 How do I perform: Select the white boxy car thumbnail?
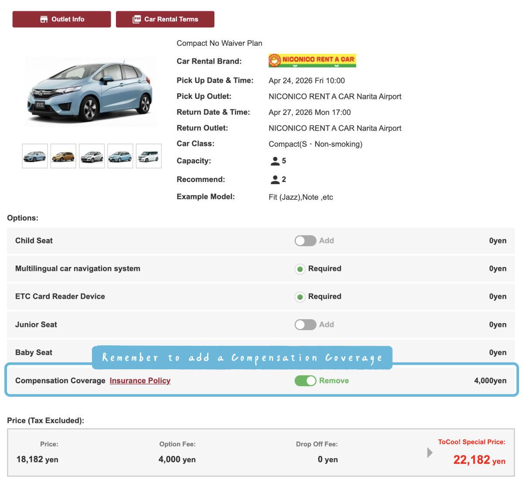(149, 156)
